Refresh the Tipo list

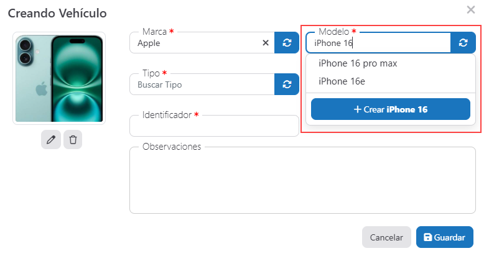pyautogui.click(x=287, y=85)
